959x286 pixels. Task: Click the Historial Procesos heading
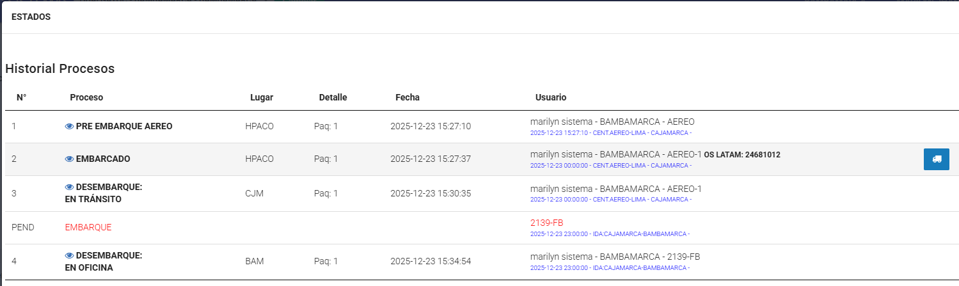tap(59, 68)
